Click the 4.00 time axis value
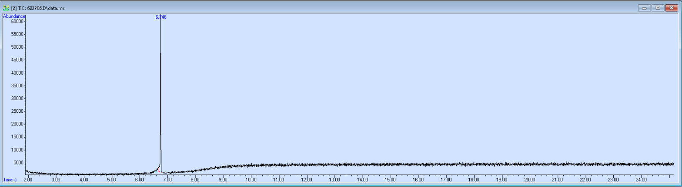This screenshot has height=187, width=682. pos(84,179)
